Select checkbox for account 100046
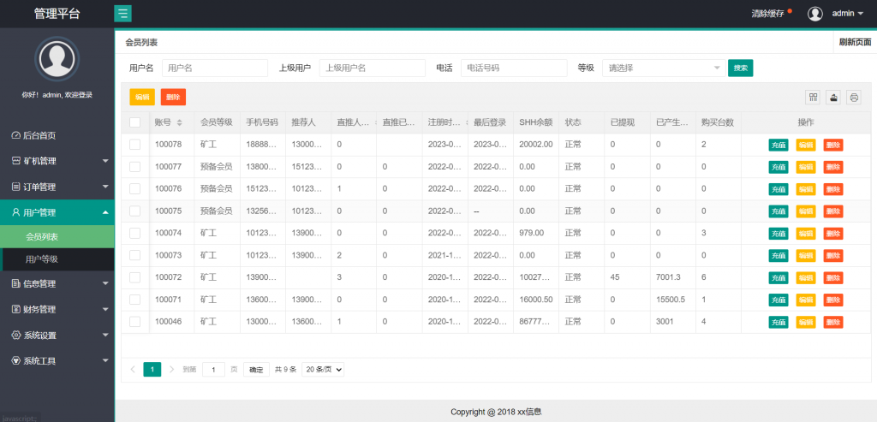 [x=134, y=321]
